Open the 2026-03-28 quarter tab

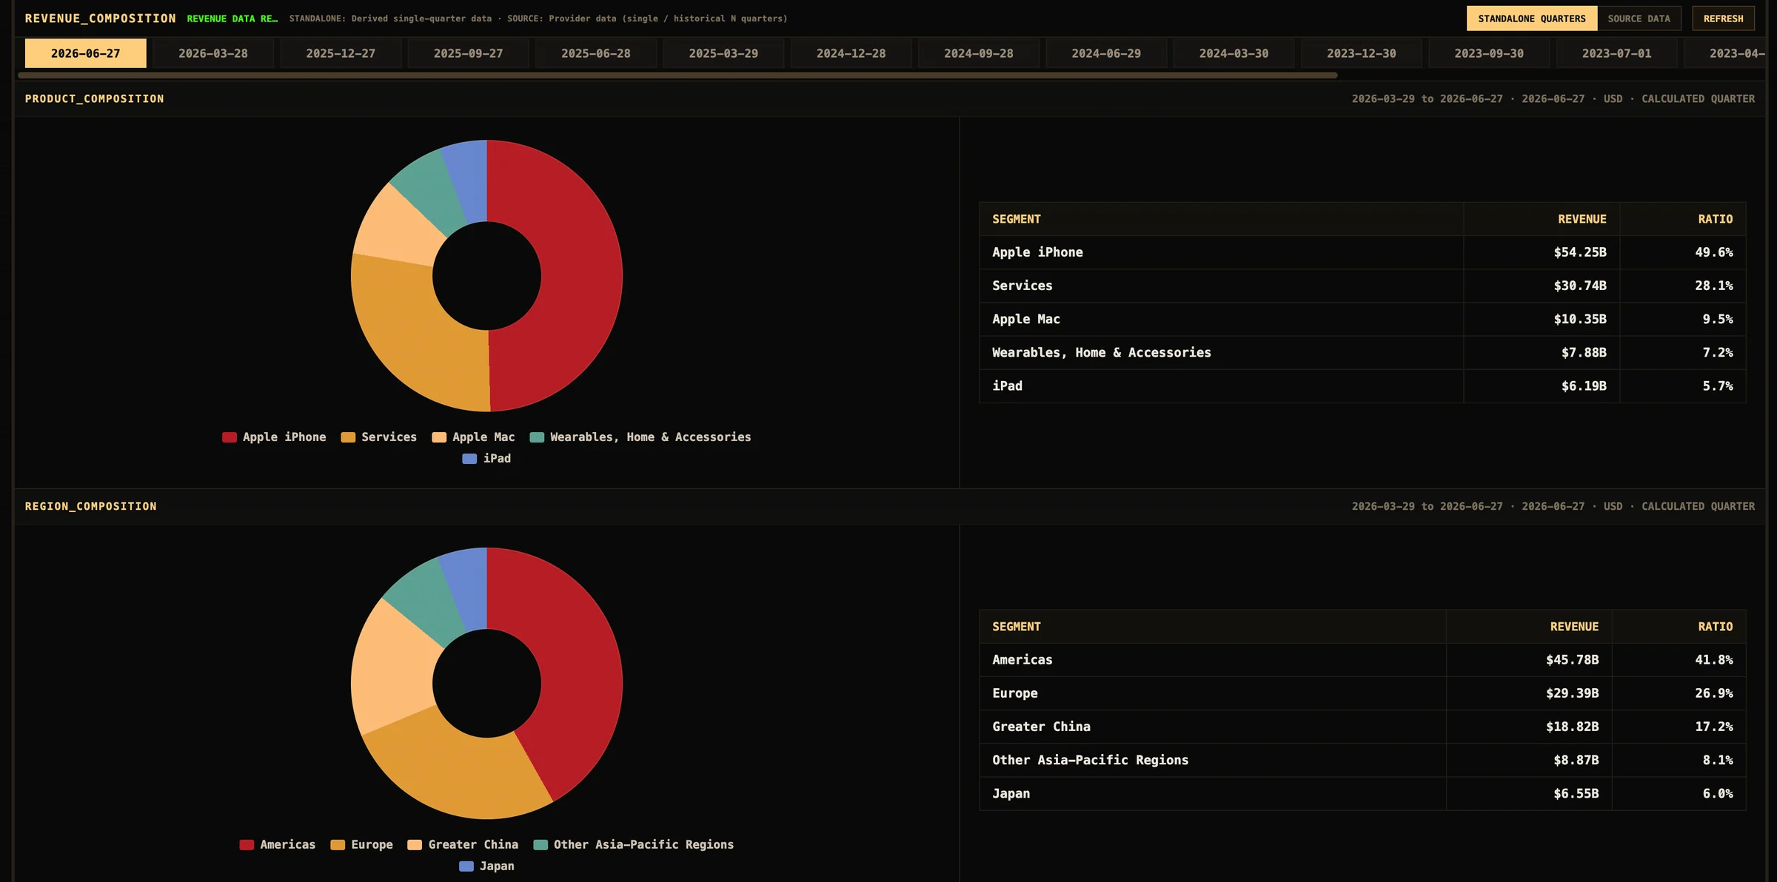coord(213,53)
